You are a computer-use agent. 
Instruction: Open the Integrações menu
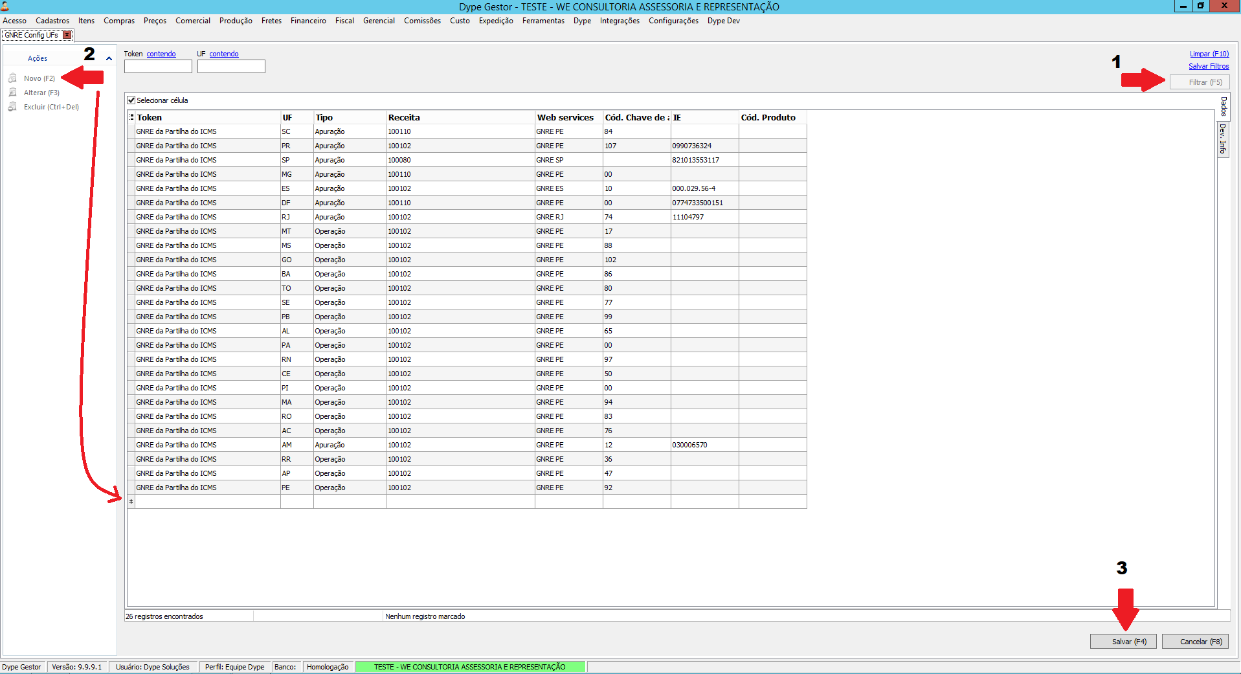[620, 21]
